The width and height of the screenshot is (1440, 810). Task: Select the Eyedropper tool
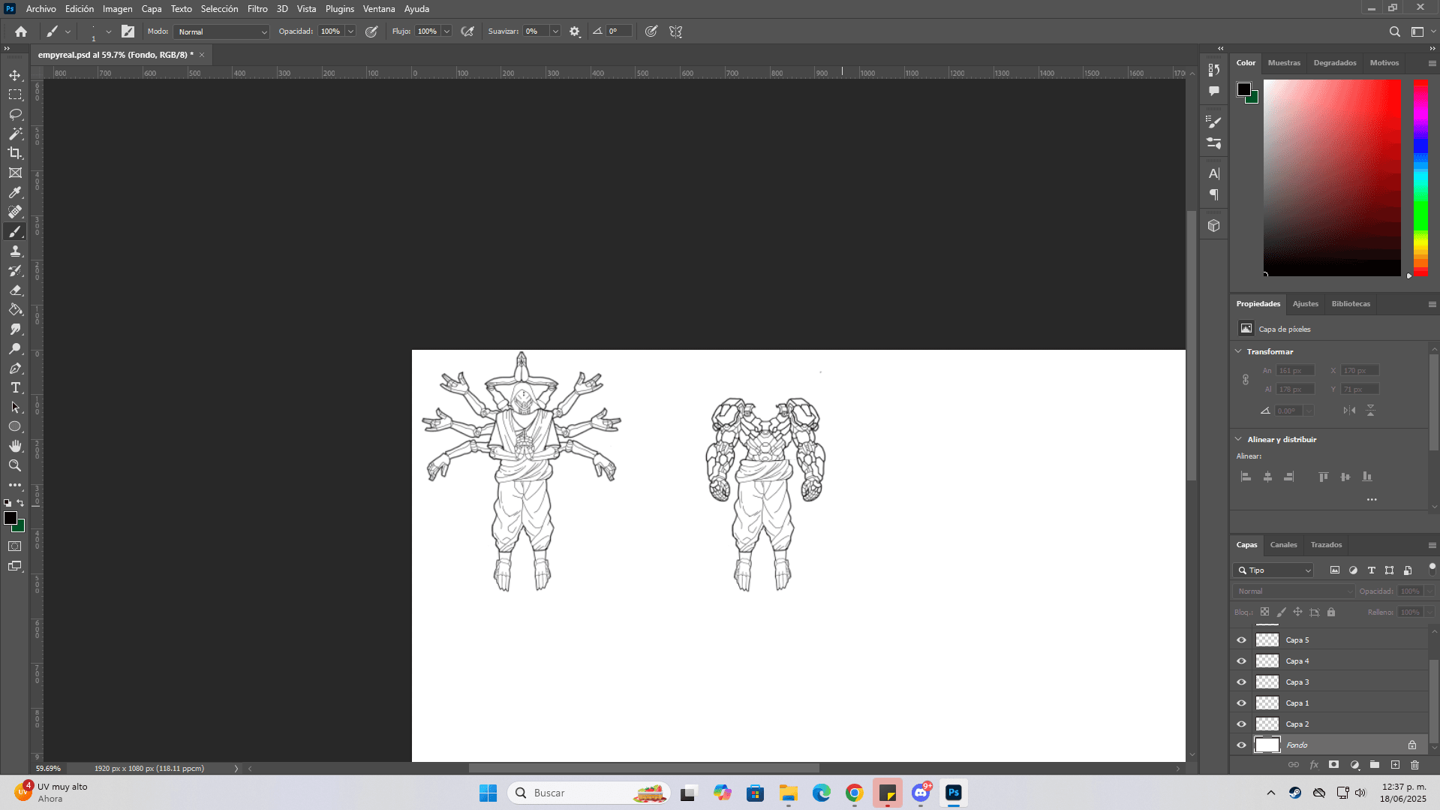click(x=15, y=192)
